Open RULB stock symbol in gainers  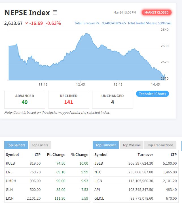pos(10,163)
